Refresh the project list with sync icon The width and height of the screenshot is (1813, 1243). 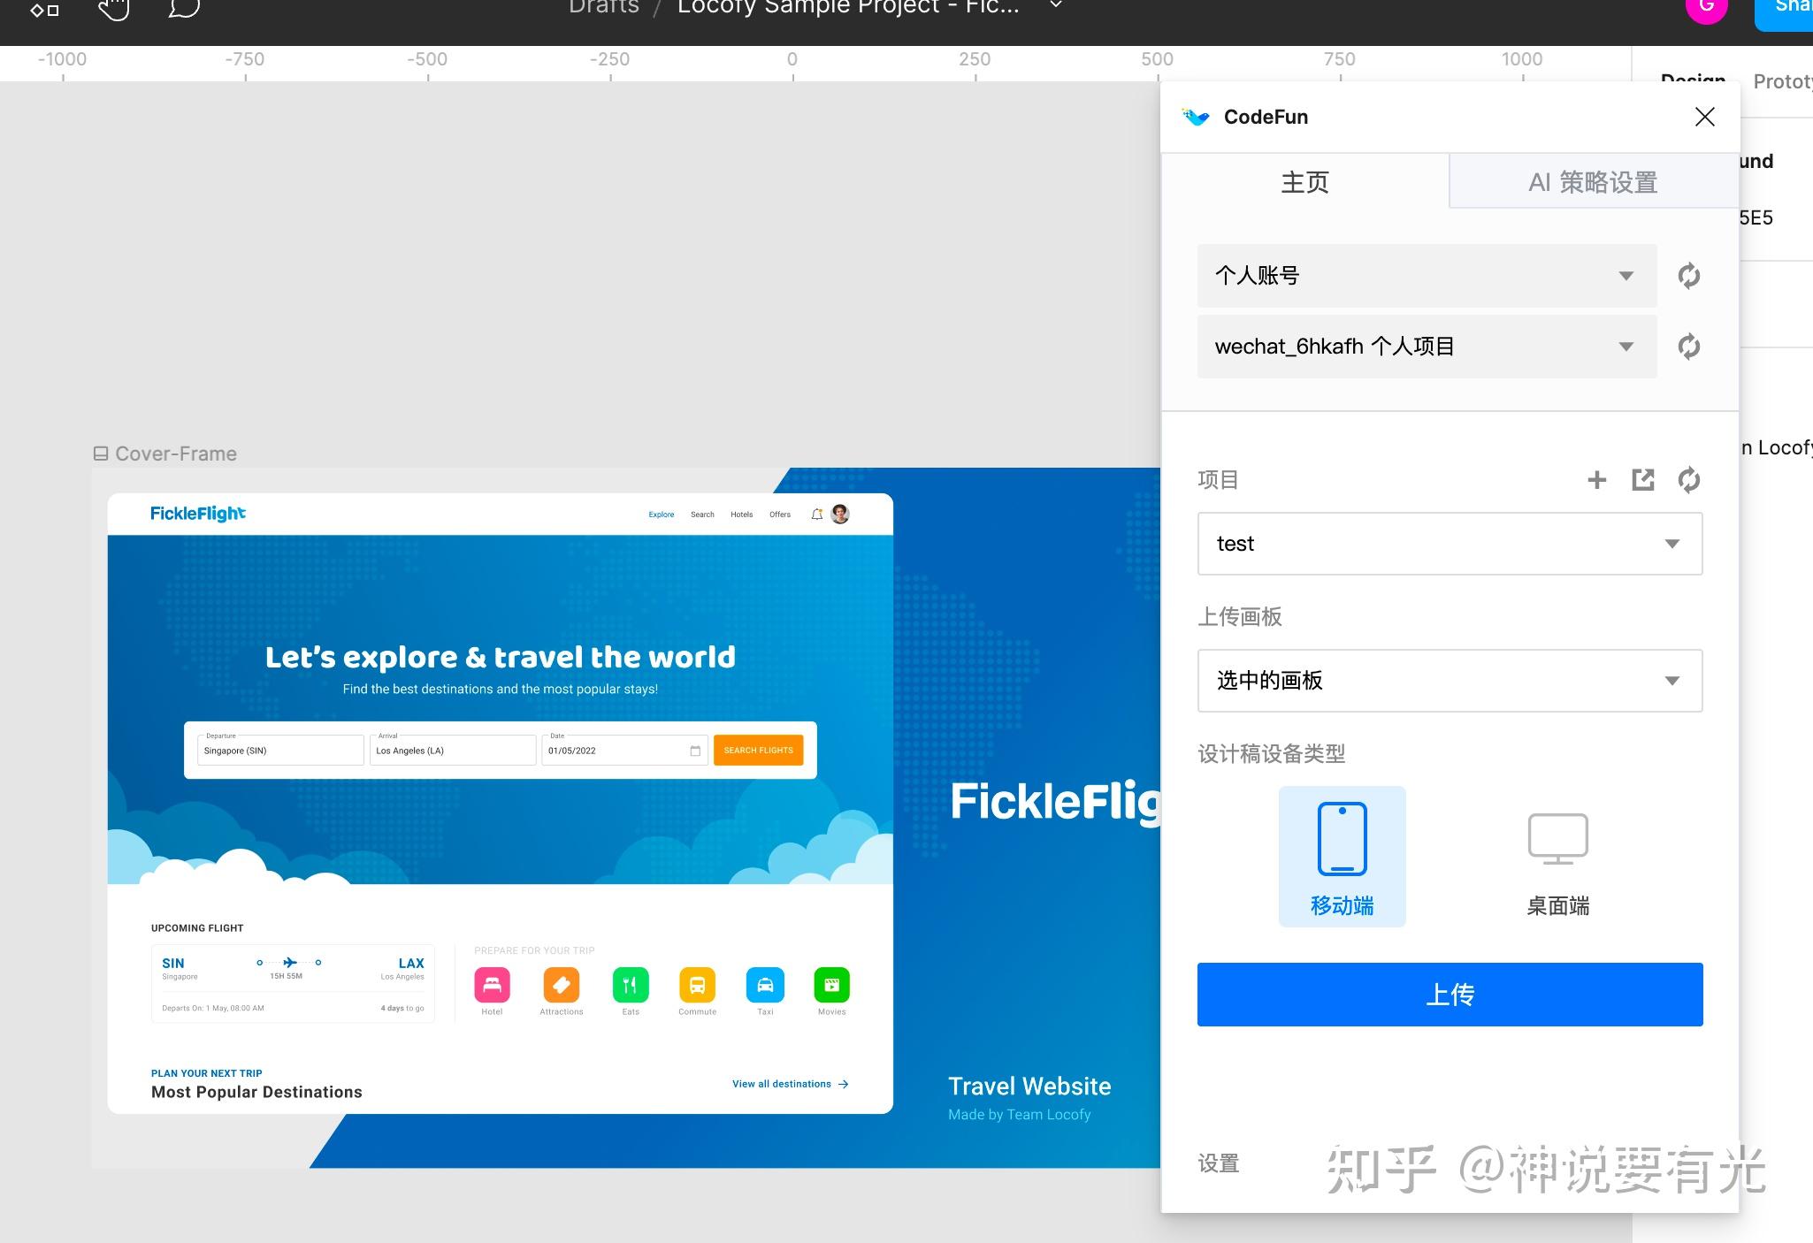[1689, 480]
